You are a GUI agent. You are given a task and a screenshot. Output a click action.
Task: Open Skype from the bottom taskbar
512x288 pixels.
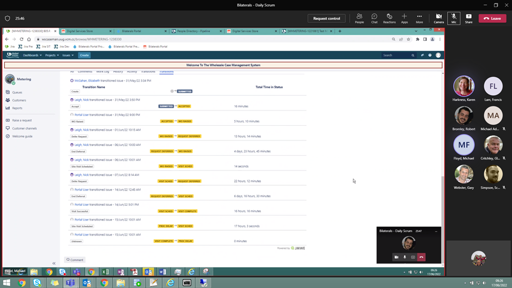pyautogui.click(x=37, y=283)
